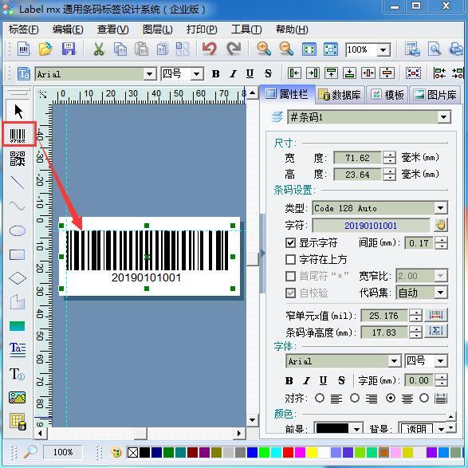Open the 编辑(E) menu
This screenshot has width=468, height=468.
point(68,29)
